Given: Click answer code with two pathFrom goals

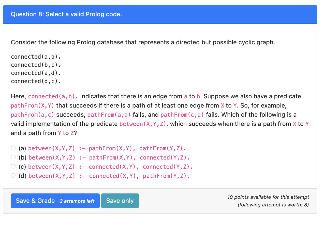Looking at the screenshot, I should (107, 148).
